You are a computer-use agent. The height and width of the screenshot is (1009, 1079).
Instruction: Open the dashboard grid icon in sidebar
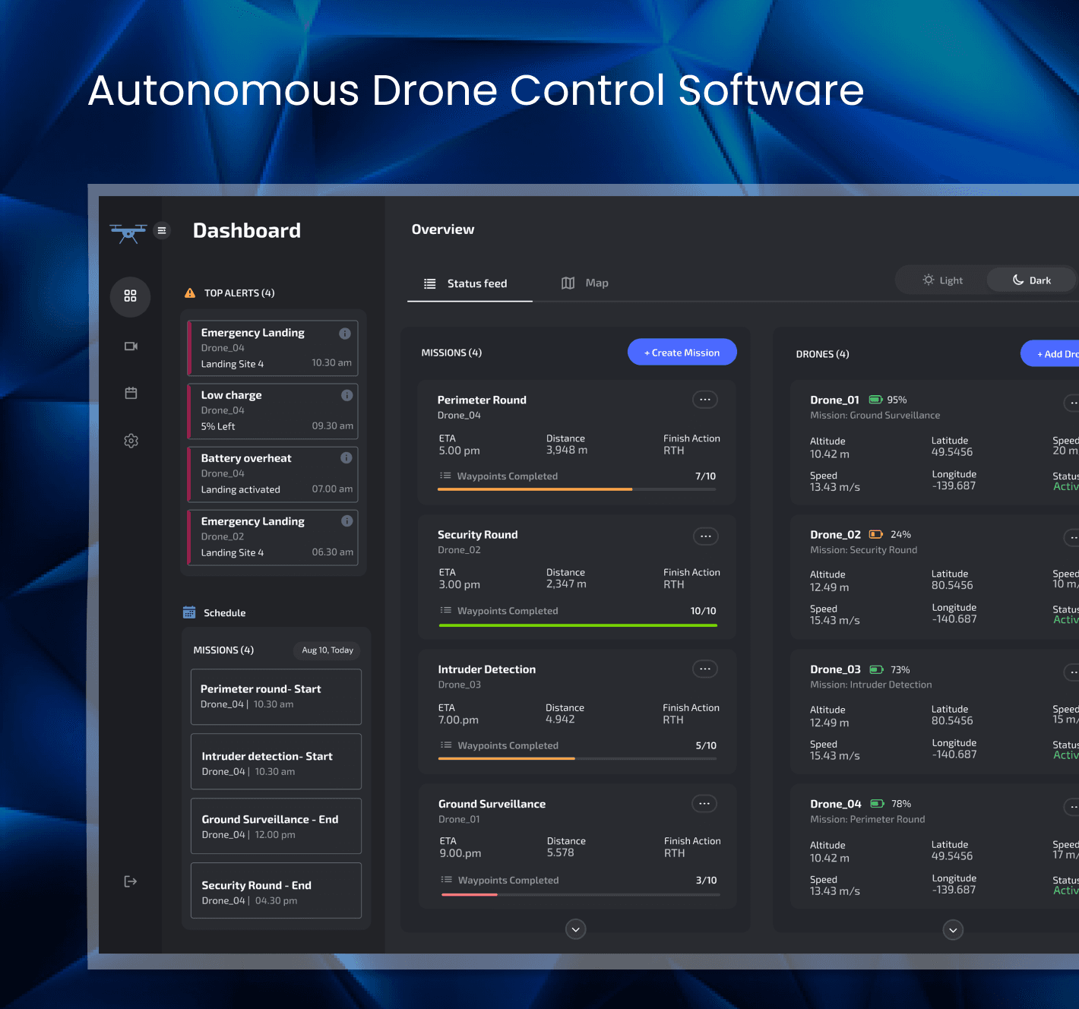(131, 296)
